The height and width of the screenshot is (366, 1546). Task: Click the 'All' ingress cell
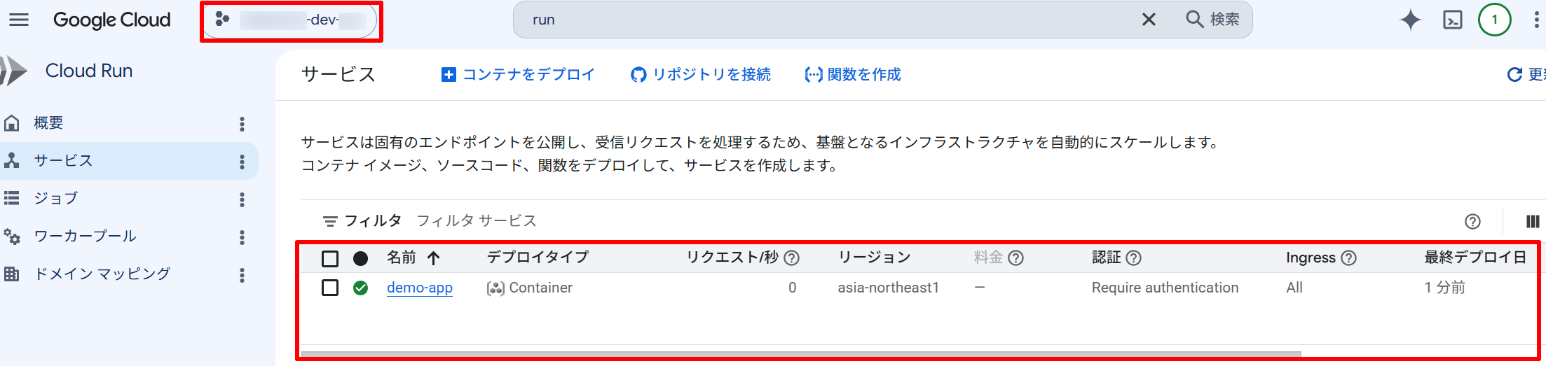[x=1294, y=288]
